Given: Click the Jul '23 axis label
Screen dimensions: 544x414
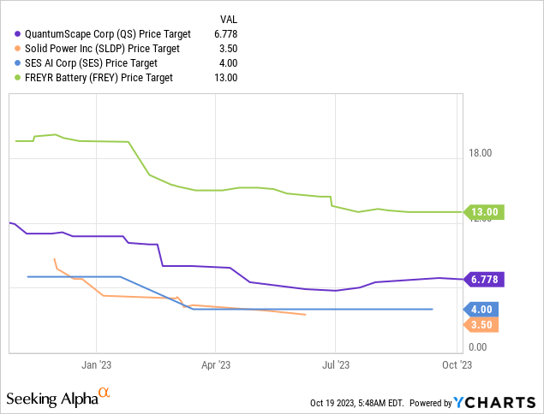Looking at the screenshot, I should tap(335, 364).
